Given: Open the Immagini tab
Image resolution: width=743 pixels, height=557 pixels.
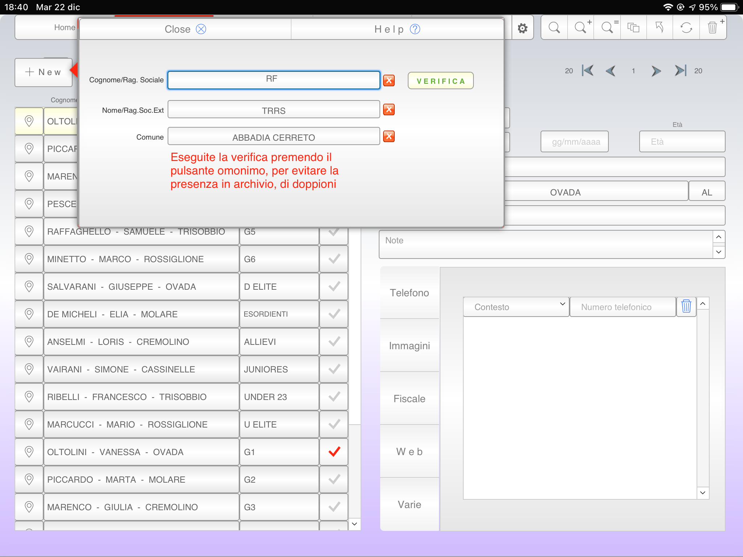Looking at the screenshot, I should (409, 346).
